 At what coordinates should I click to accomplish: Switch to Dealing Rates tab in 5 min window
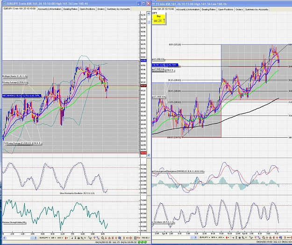pyautogui.click(x=70, y=9)
